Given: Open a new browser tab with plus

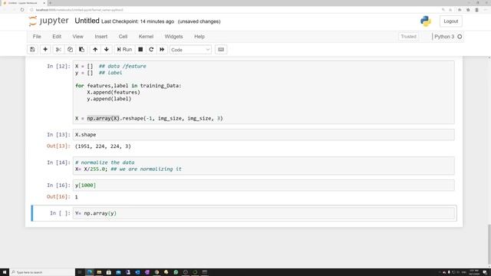Looking at the screenshot, I should tap(50, 3).
